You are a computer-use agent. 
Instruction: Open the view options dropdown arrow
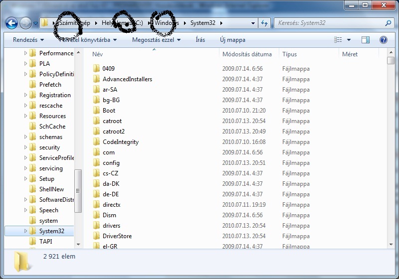pyautogui.click(x=349, y=40)
